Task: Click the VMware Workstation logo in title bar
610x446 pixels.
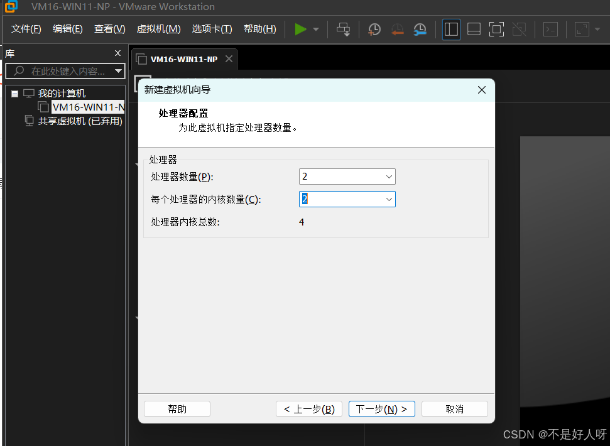Action: pyautogui.click(x=11, y=6)
